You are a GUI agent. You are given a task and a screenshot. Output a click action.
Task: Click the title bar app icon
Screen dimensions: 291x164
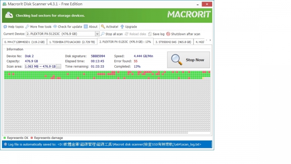[x=4, y=4]
